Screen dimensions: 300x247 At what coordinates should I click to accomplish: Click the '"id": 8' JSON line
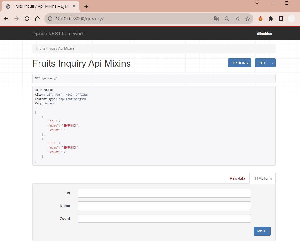pos(55,143)
